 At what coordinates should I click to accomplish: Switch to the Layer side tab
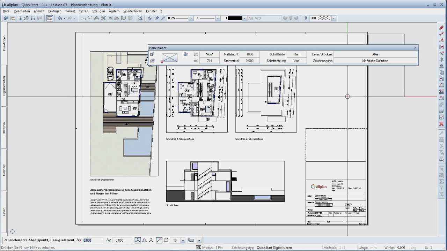click(x=4, y=212)
